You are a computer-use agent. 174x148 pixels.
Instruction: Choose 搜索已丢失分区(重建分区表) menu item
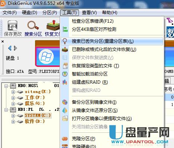point(112,41)
